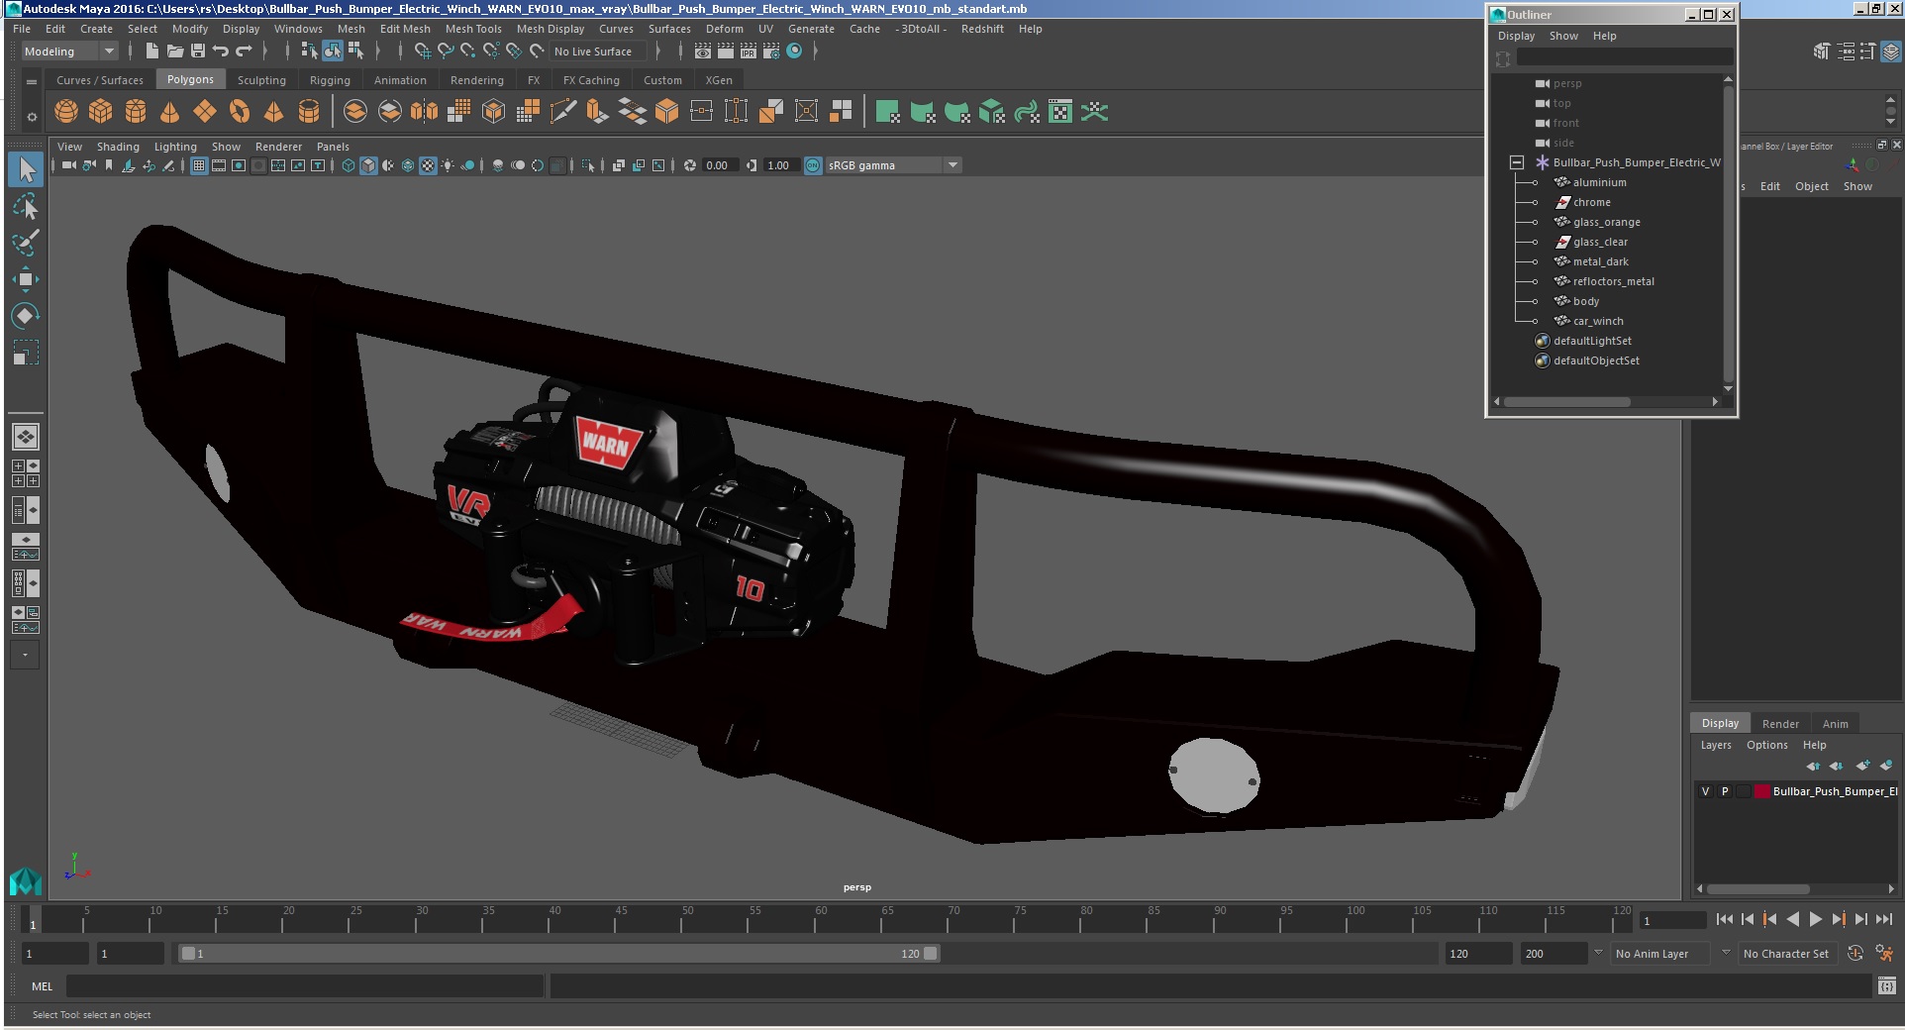1905x1030 pixels.
Task: Activate the Lasso select tool
Action: point(26,206)
